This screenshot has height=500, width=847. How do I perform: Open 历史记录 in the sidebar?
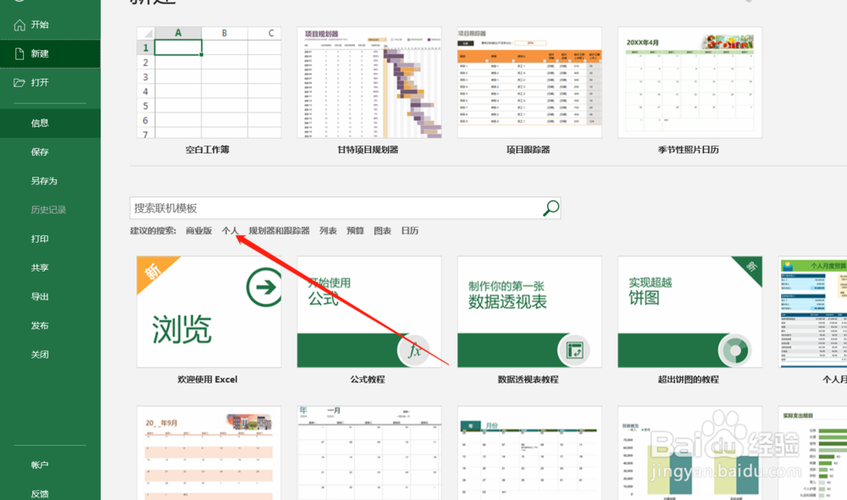click(x=50, y=210)
